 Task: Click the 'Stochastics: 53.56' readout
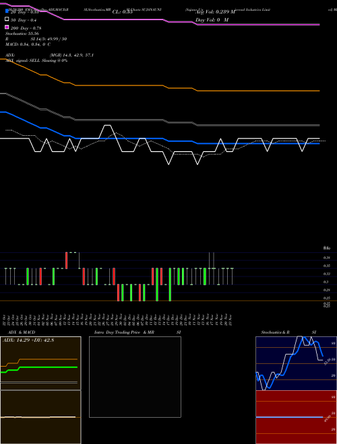22,34
